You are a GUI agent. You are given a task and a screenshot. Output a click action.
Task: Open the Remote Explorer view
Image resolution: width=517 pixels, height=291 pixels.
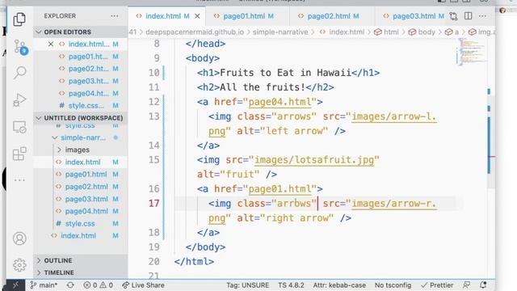tap(19, 127)
